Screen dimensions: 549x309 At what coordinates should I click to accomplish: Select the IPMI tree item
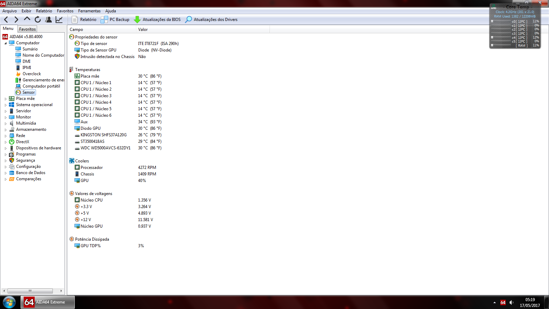pyautogui.click(x=27, y=68)
